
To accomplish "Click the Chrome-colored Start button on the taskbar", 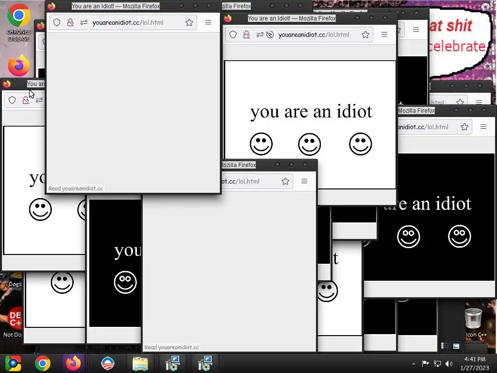I will click(x=13, y=363).
